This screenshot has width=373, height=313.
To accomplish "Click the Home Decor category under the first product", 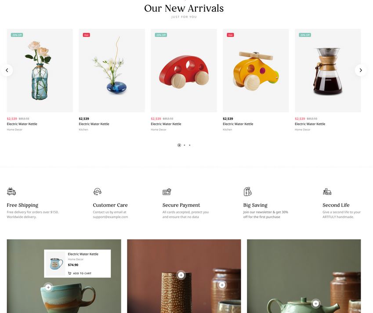I will [x=14, y=130].
